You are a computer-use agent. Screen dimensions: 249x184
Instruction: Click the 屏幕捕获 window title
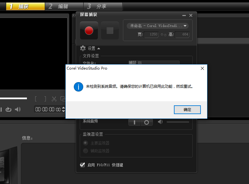pos(89,15)
